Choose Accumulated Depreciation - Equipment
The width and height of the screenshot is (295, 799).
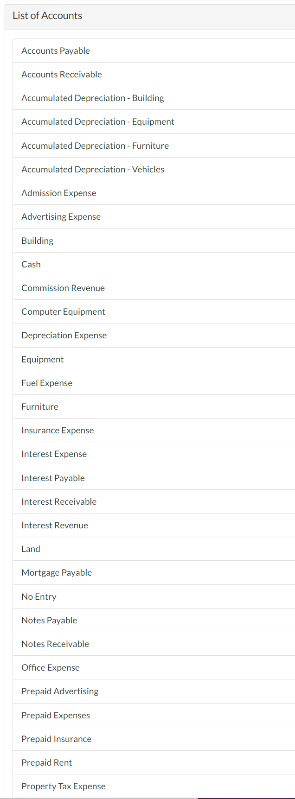(x=98, y=121)
